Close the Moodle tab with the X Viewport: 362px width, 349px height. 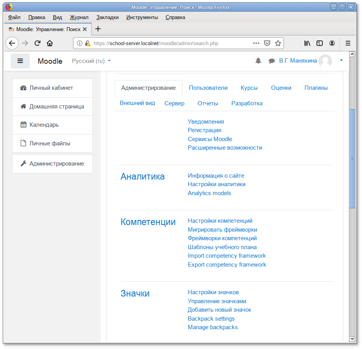tap(85, 29)
